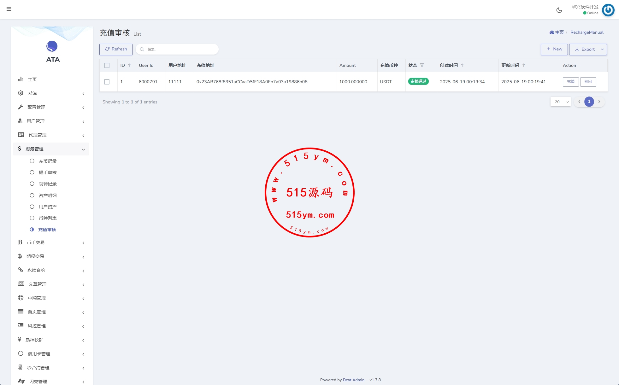Sort by ID column arrow icon

point(129,65)
